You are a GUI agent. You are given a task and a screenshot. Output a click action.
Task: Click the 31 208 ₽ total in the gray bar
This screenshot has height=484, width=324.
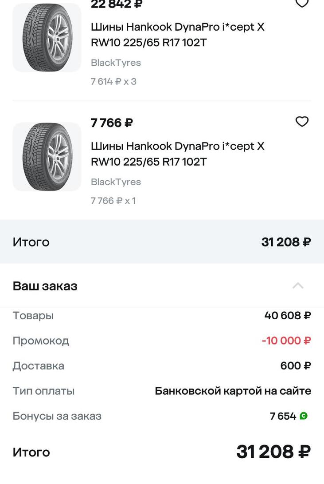(286, 242)
